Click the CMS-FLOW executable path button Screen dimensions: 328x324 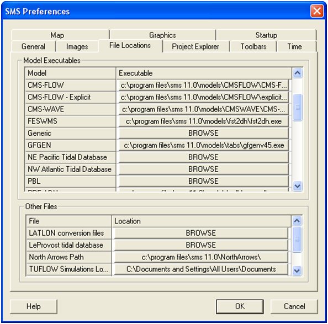(204, 86)
